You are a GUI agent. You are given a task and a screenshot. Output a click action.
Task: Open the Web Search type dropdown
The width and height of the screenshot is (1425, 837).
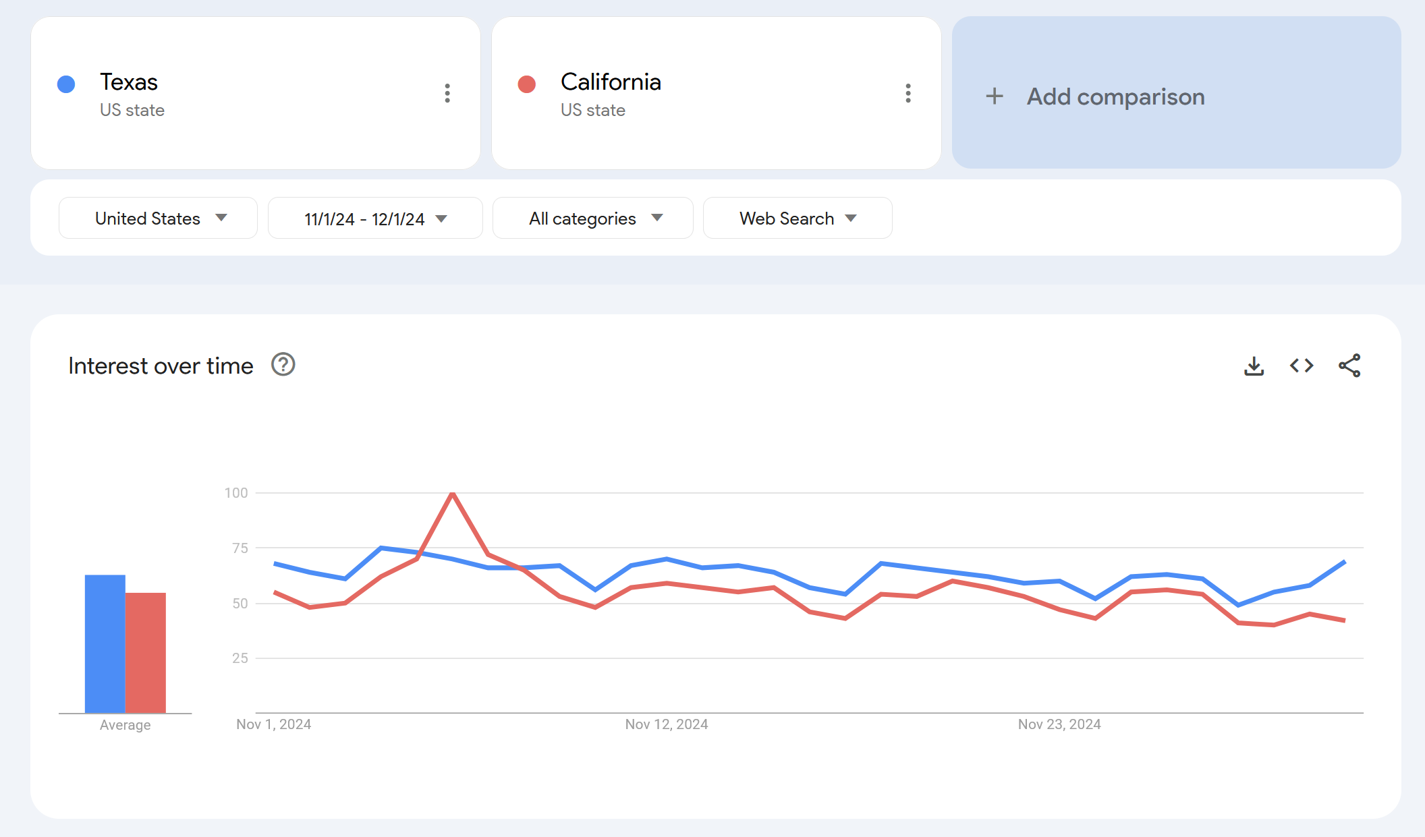tap(797, 218)
